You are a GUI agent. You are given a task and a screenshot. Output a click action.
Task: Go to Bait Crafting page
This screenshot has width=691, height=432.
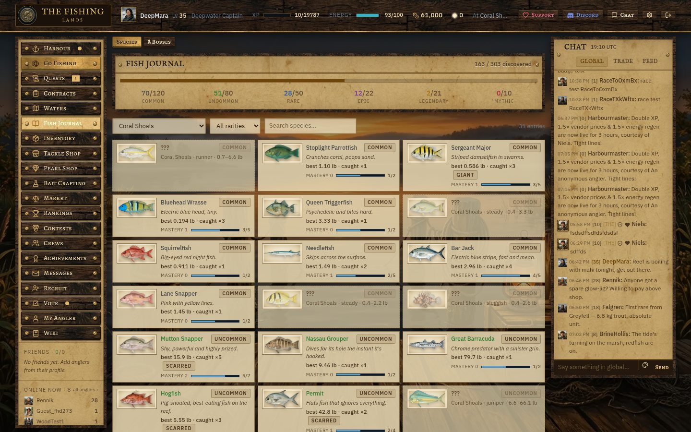61,183
